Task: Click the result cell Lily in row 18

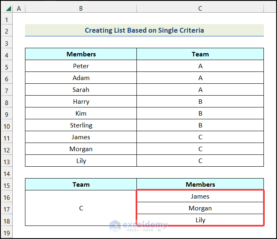Action: click(x=200, y=220)
